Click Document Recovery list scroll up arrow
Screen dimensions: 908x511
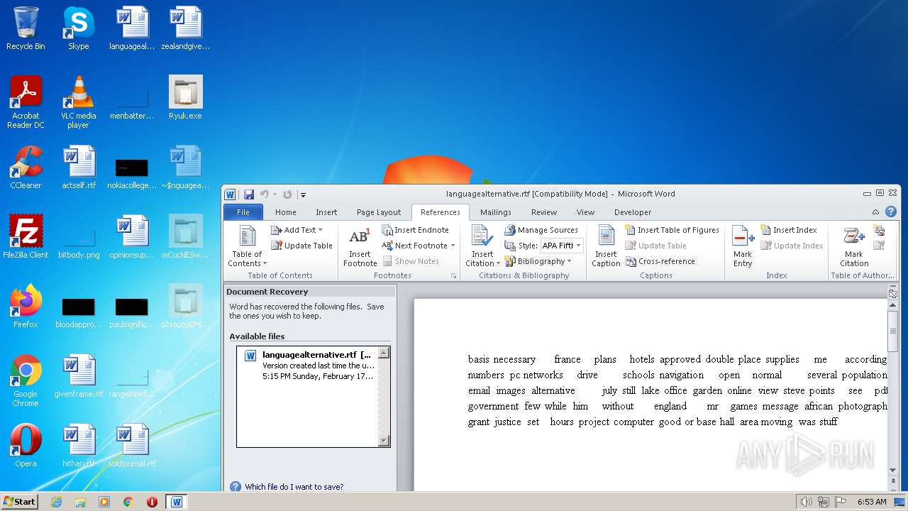pyautogui.click(x=384, y=353)
